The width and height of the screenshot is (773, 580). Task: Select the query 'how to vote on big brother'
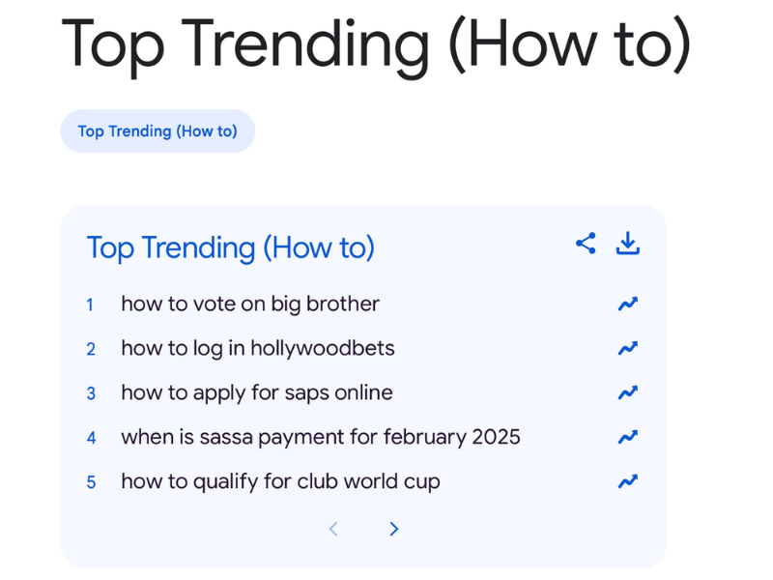[x=248, y=304]
